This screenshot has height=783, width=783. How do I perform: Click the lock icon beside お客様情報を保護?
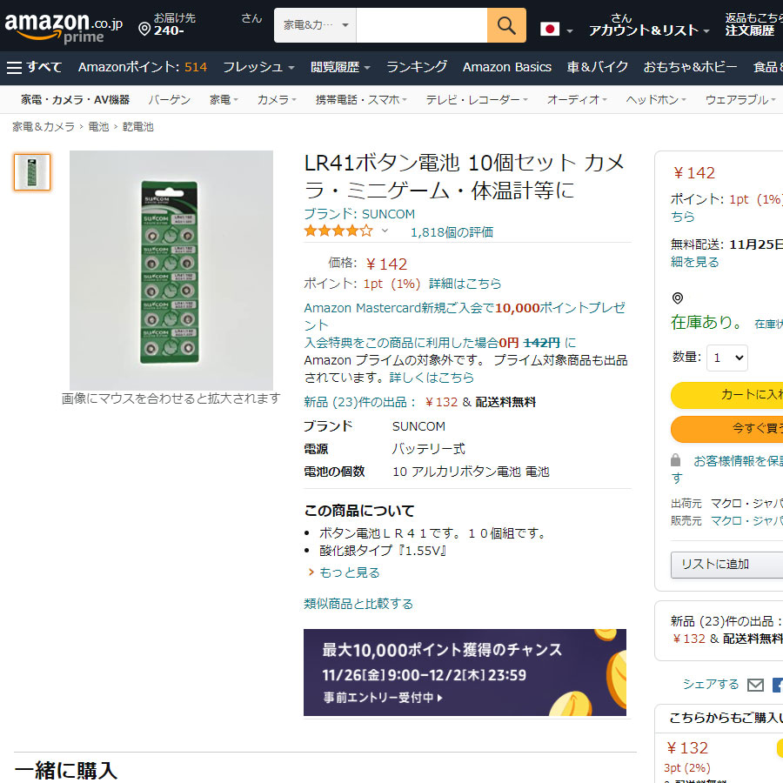pyautogui.click(x=676, y=460)
